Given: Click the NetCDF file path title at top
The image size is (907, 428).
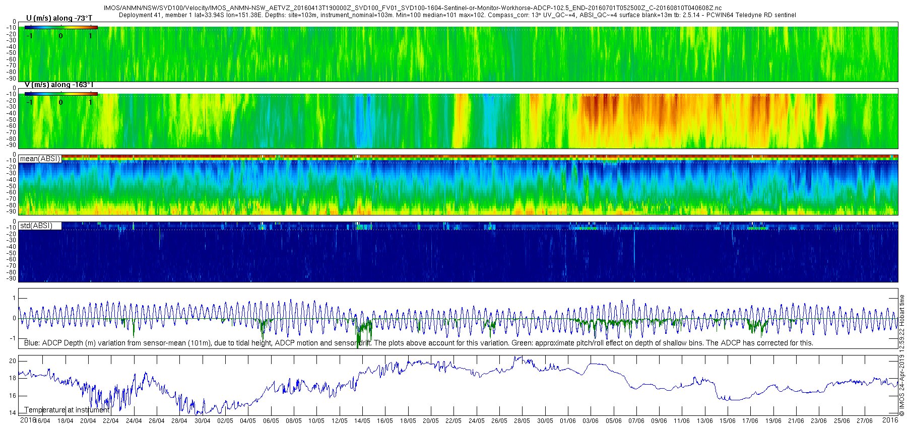Looking at the screenshot, I should [x=412, y=8].
